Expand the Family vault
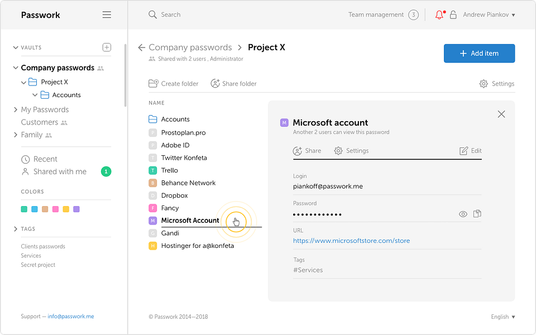The image size is (536, 335). 16,135
